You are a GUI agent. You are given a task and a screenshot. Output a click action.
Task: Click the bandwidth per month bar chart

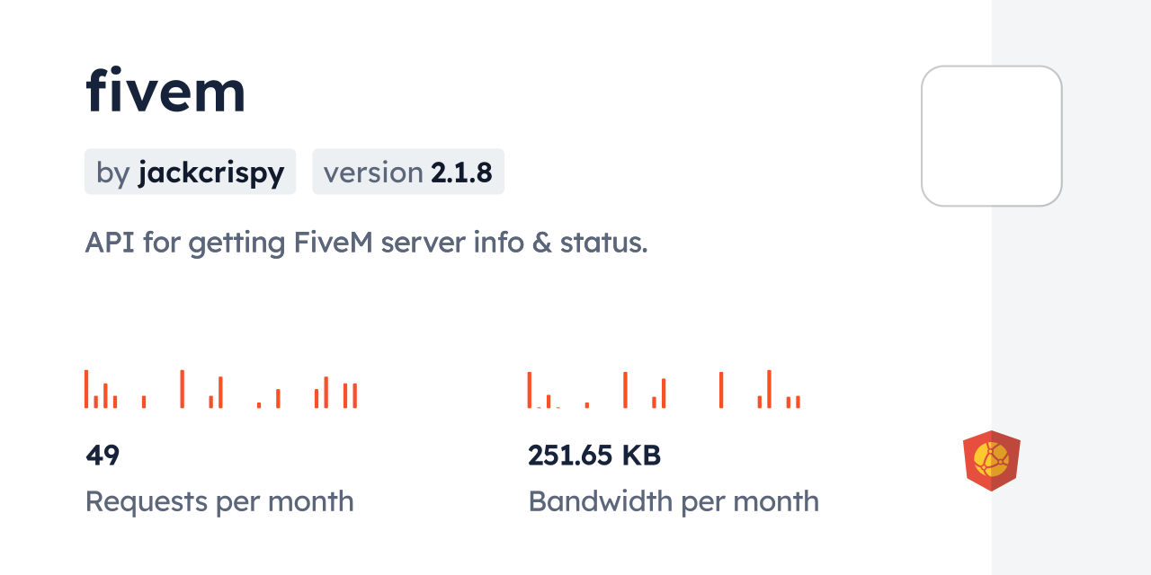point(664,389)
